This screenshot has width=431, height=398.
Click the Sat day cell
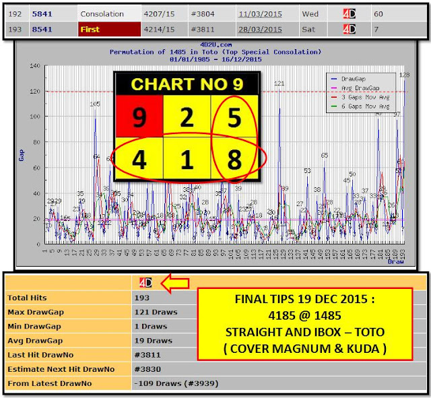[308, 29]
